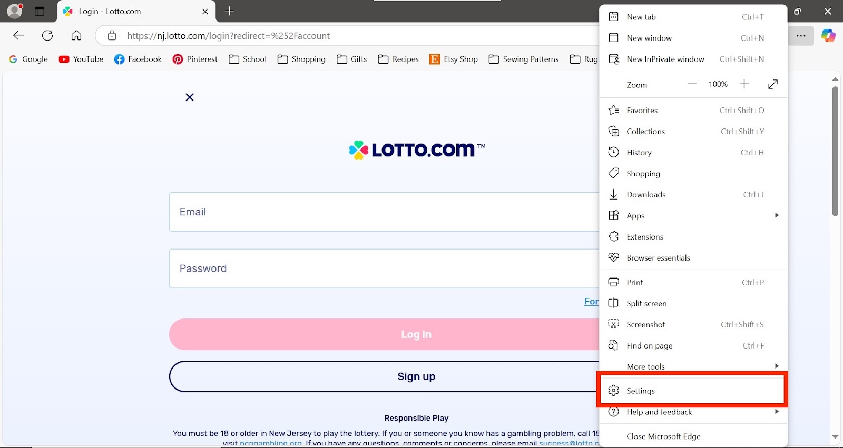Screen dimensions: 843x448
Task: Select Find on page
Action: [x=693, y=345]
